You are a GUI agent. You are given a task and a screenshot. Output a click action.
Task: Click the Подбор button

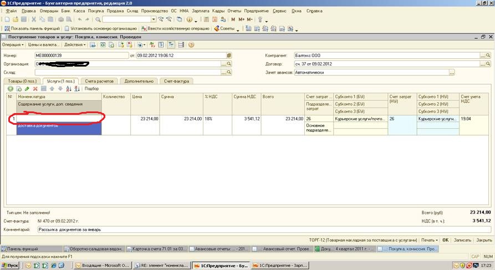pyautogui.click(x=91, y=89)
